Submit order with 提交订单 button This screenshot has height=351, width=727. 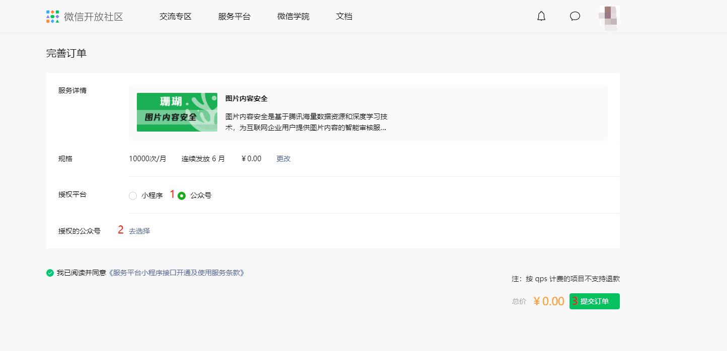(x=595, y=301)
